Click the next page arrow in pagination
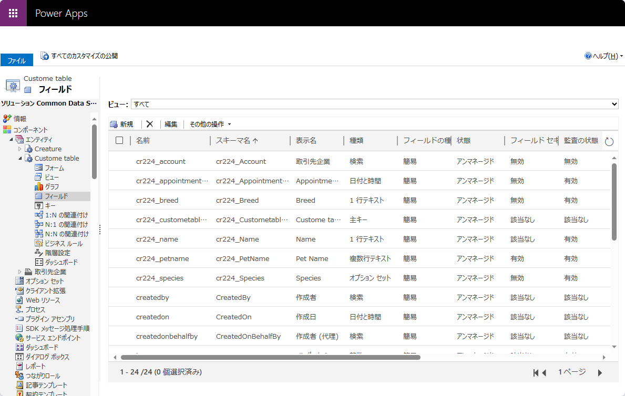Screen dimensions: 625x396 pyautogui.click(x=600, y=372)
